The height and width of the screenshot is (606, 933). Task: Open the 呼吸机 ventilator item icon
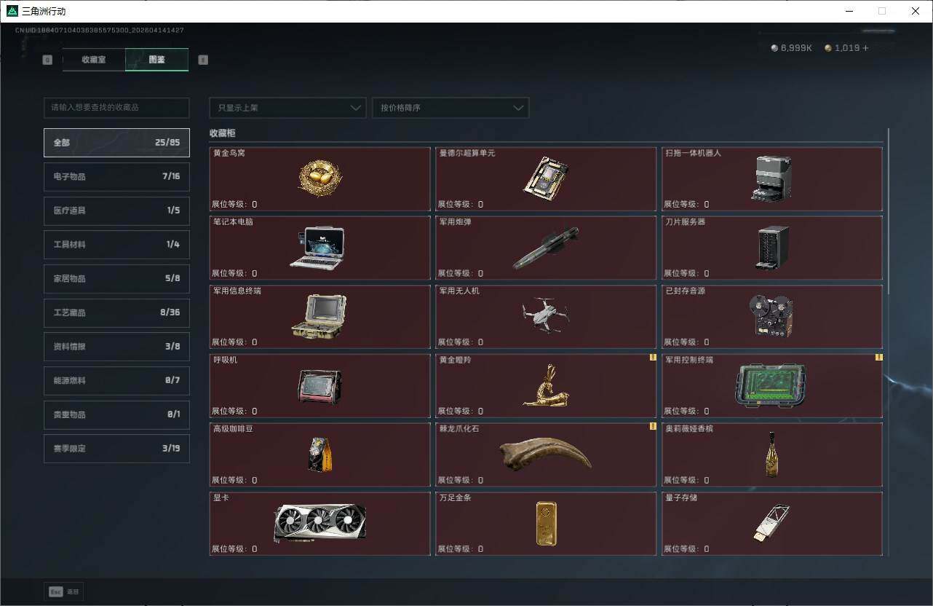pos(319,387)
